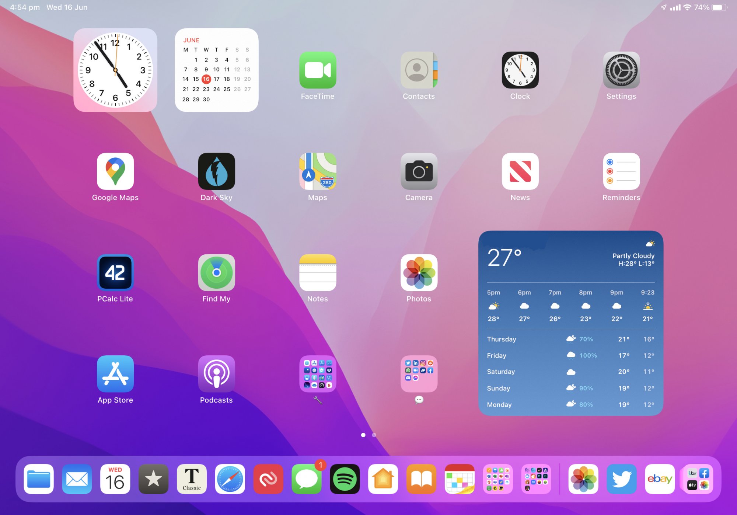Launch Google Maps
The image size is (737, 515).
point(115,171)
